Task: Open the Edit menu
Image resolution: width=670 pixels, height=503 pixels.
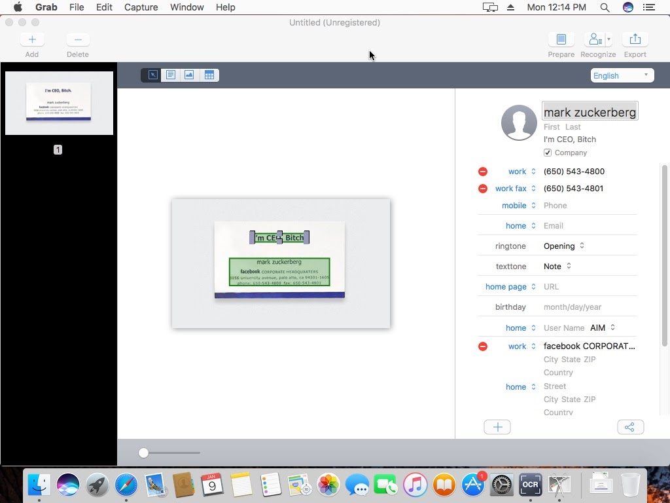Action: (104, 7)
